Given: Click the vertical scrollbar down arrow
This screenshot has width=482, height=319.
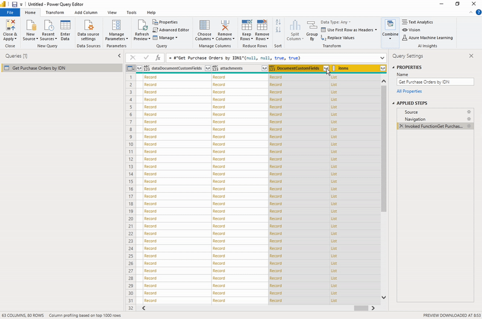Looking at the screenshot, I should pyautogui.click(x=384, y=297).
